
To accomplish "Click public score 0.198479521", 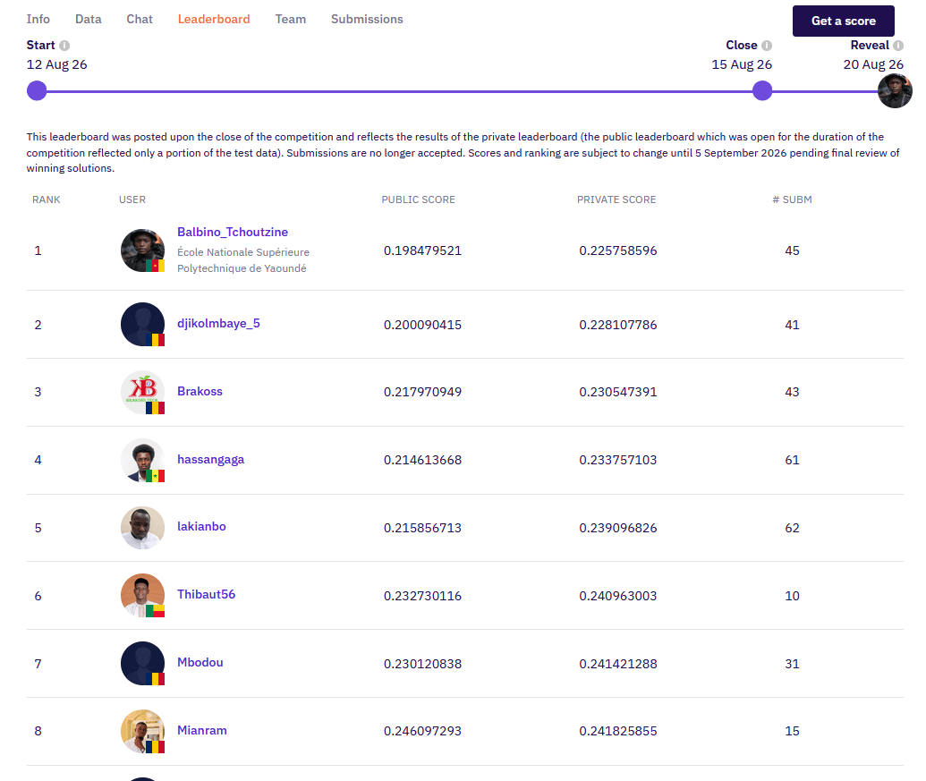I will click(422, 250).
